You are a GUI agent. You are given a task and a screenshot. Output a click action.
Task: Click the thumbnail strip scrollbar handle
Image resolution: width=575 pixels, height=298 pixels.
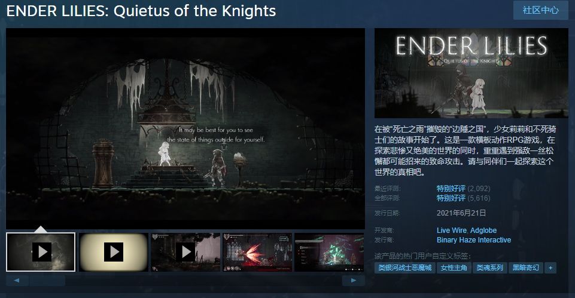[47, 281]
